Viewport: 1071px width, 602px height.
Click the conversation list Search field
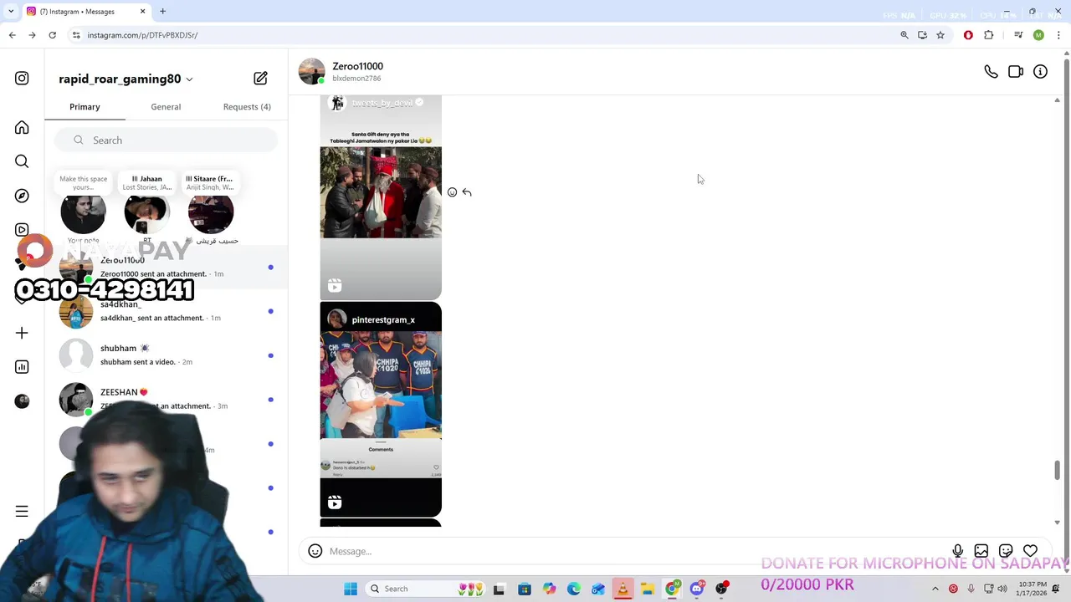coord(167,140)
